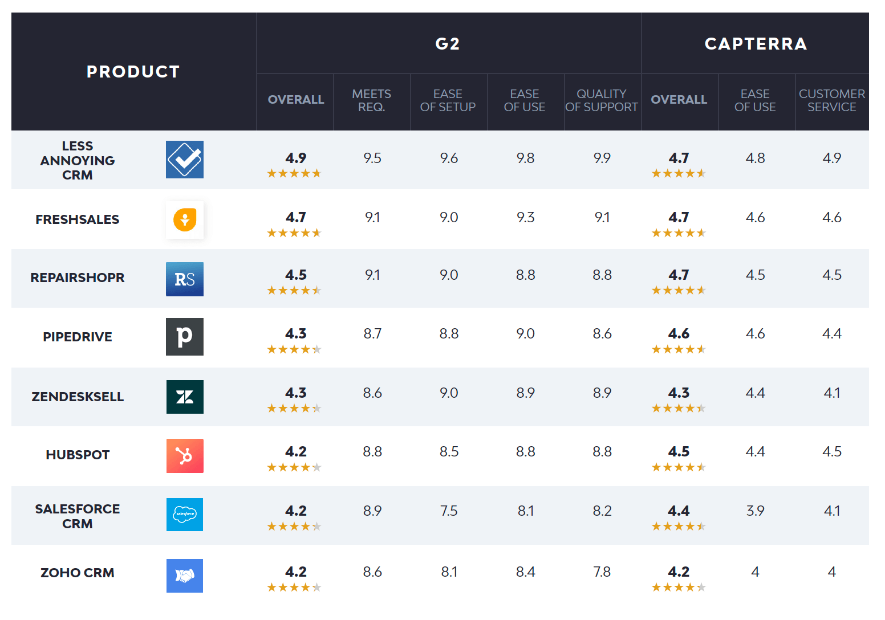Click the G2 group header
Screen dimensions: 885x620
[448, 44]
